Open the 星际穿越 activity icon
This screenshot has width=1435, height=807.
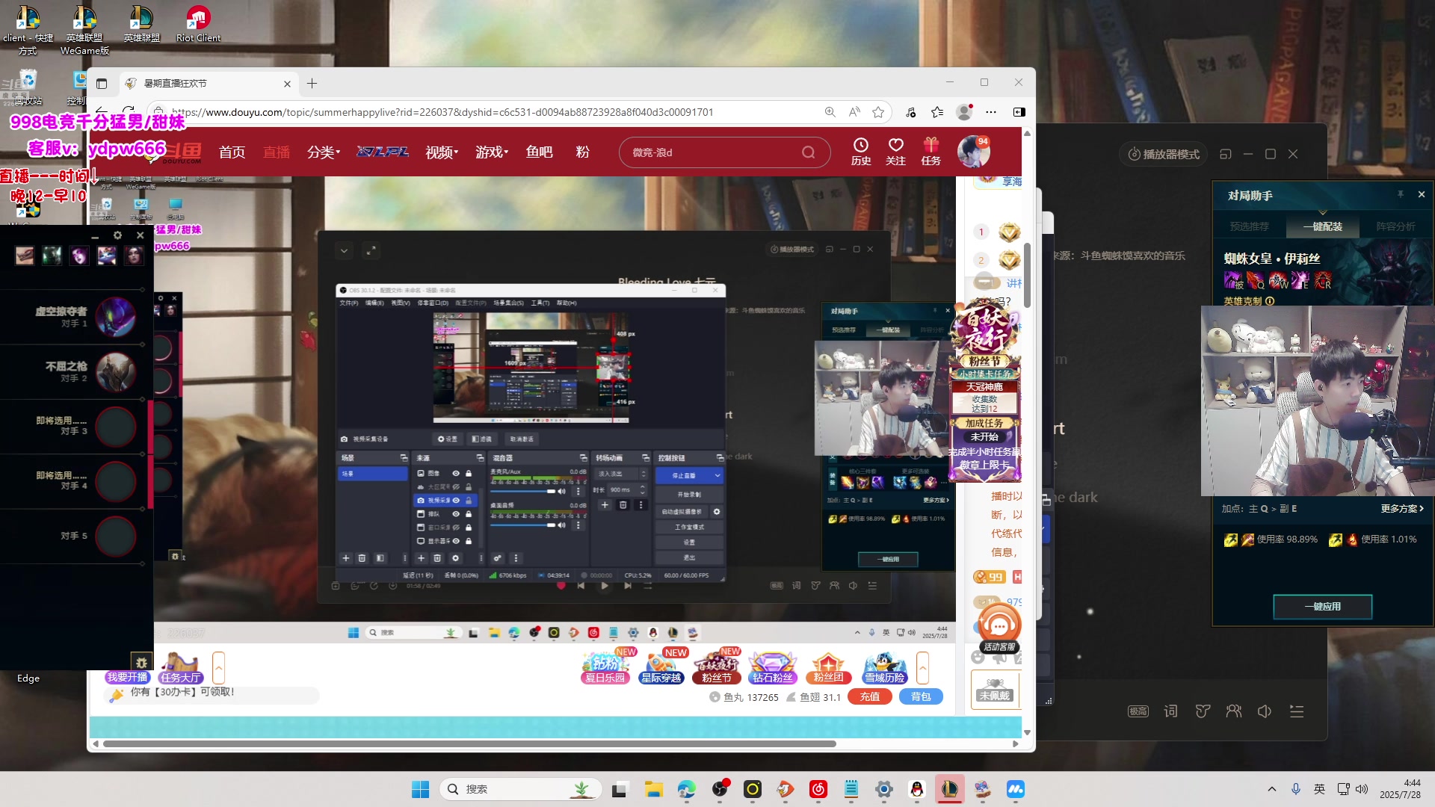(x=661, y=667)
